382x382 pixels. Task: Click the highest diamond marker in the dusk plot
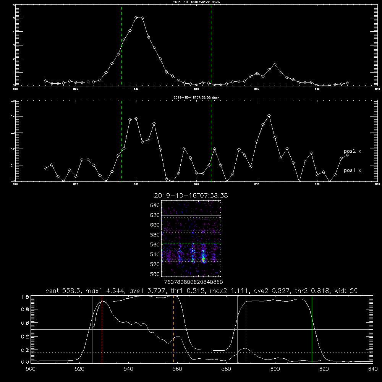pos(269,115)
